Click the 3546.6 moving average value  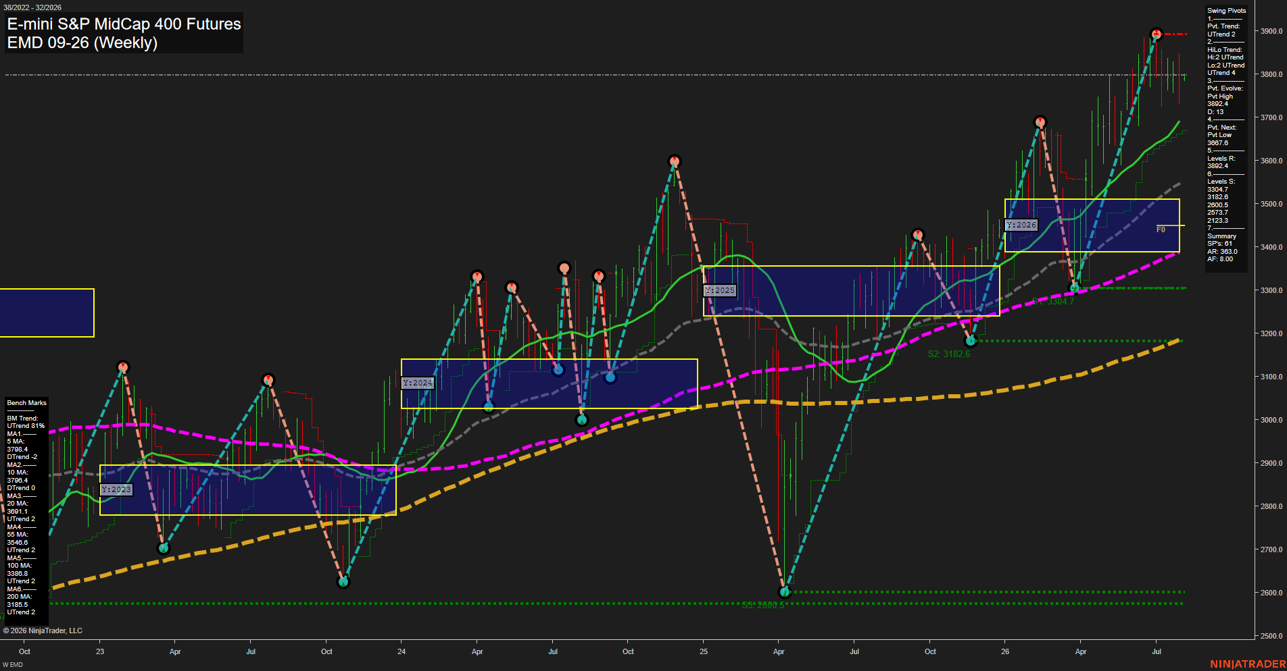coord(18,543)
